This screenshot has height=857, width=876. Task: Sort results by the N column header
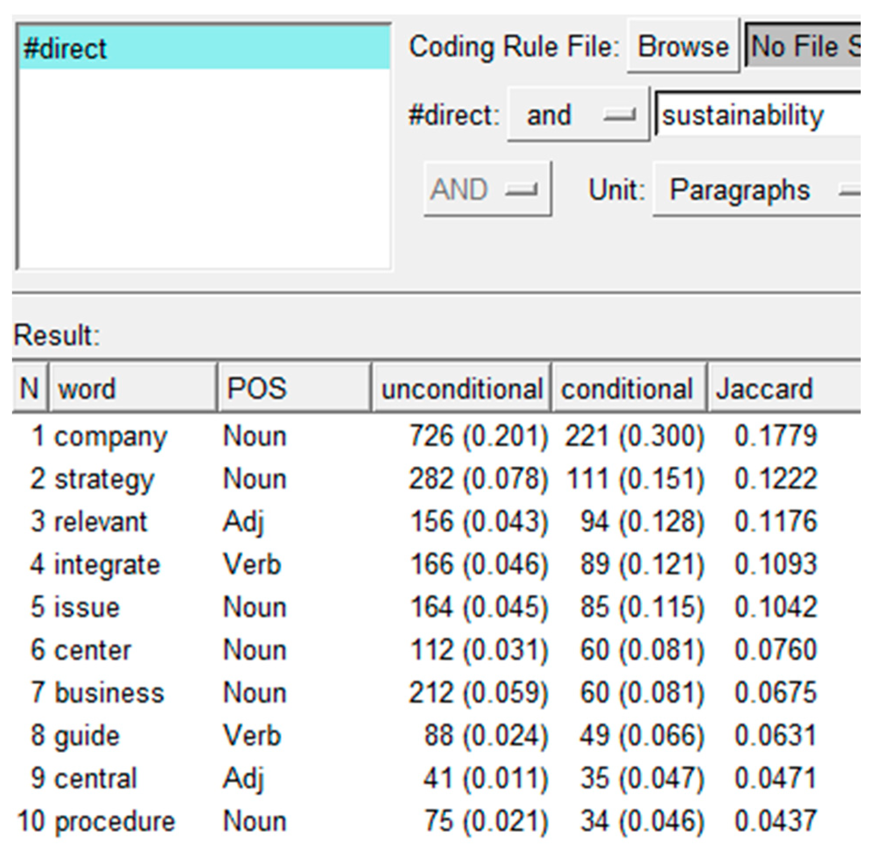[29, 388]
